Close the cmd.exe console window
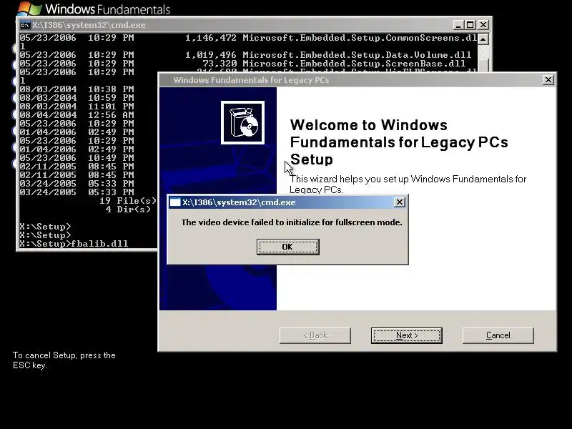 tap(483, 25)
